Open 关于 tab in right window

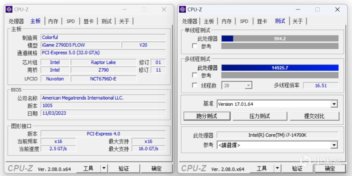pos(298,21)
